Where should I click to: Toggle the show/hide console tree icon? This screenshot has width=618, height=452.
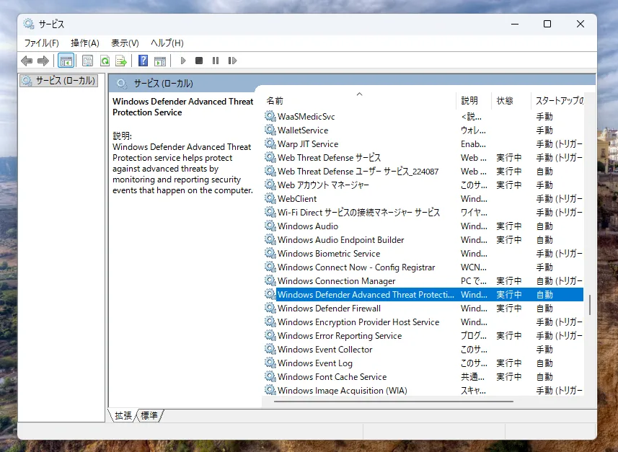pyautogui.click(x=66, y=61)
